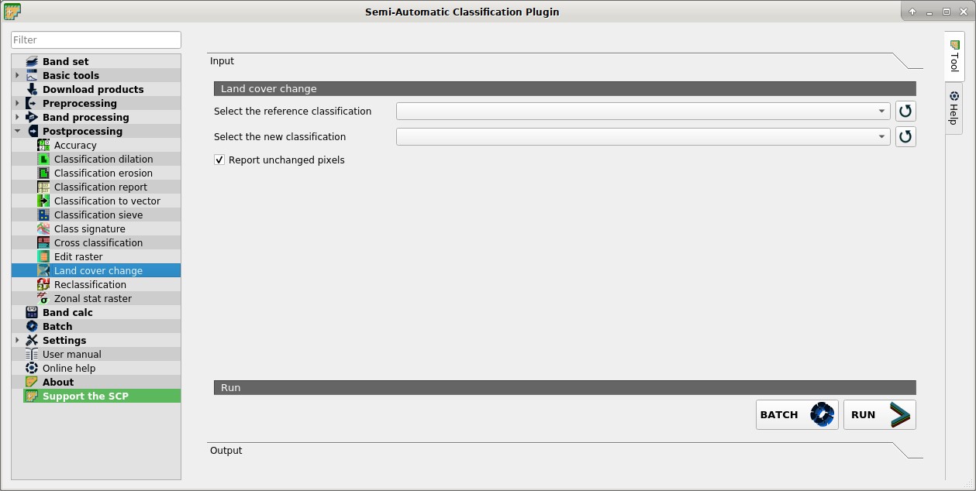
Task: Switch to the Help side tab
Action: tap(954, 107)
